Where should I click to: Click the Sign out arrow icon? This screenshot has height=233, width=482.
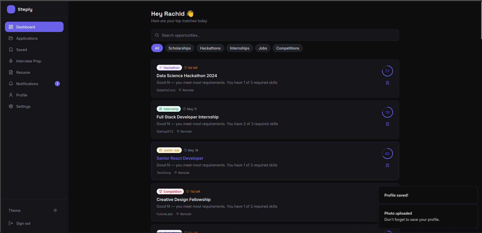point(11,223)
